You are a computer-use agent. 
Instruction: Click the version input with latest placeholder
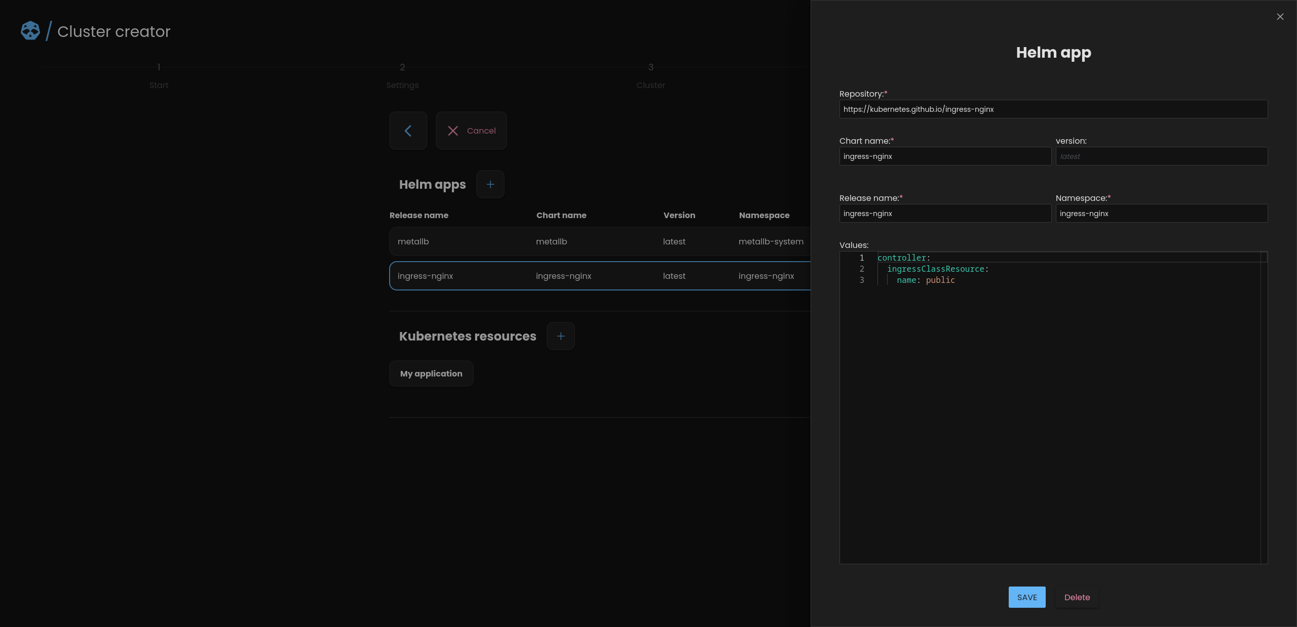pyautogui.click(x=1161, y=156)
